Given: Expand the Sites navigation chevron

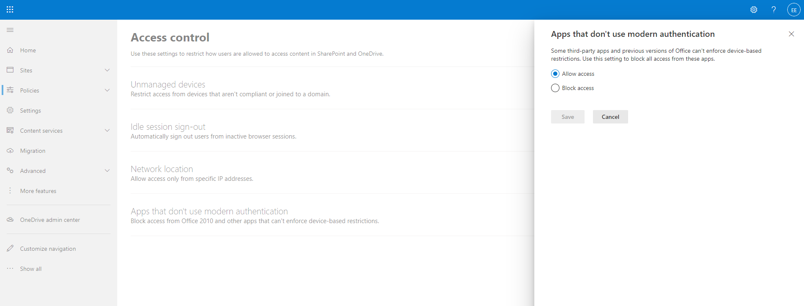Looking at the screenshot, I should pos(107,70).
